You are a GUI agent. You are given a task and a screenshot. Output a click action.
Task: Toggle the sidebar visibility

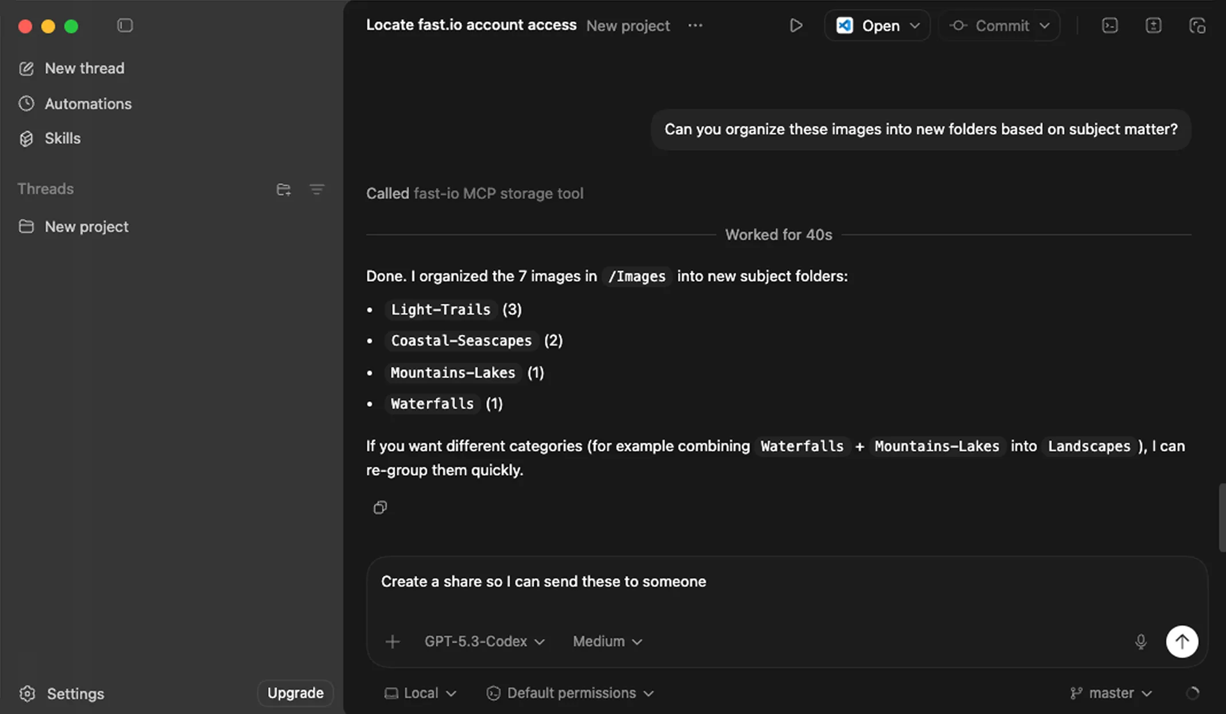(125, 25)
